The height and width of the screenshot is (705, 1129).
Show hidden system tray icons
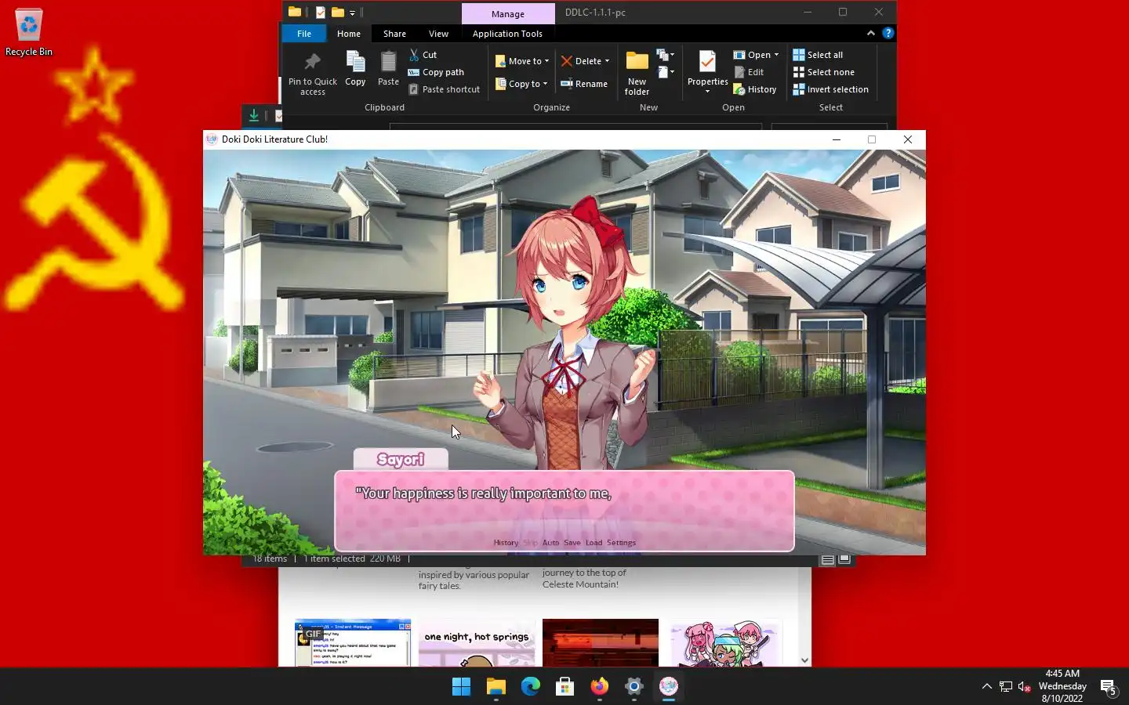point(987,687)
